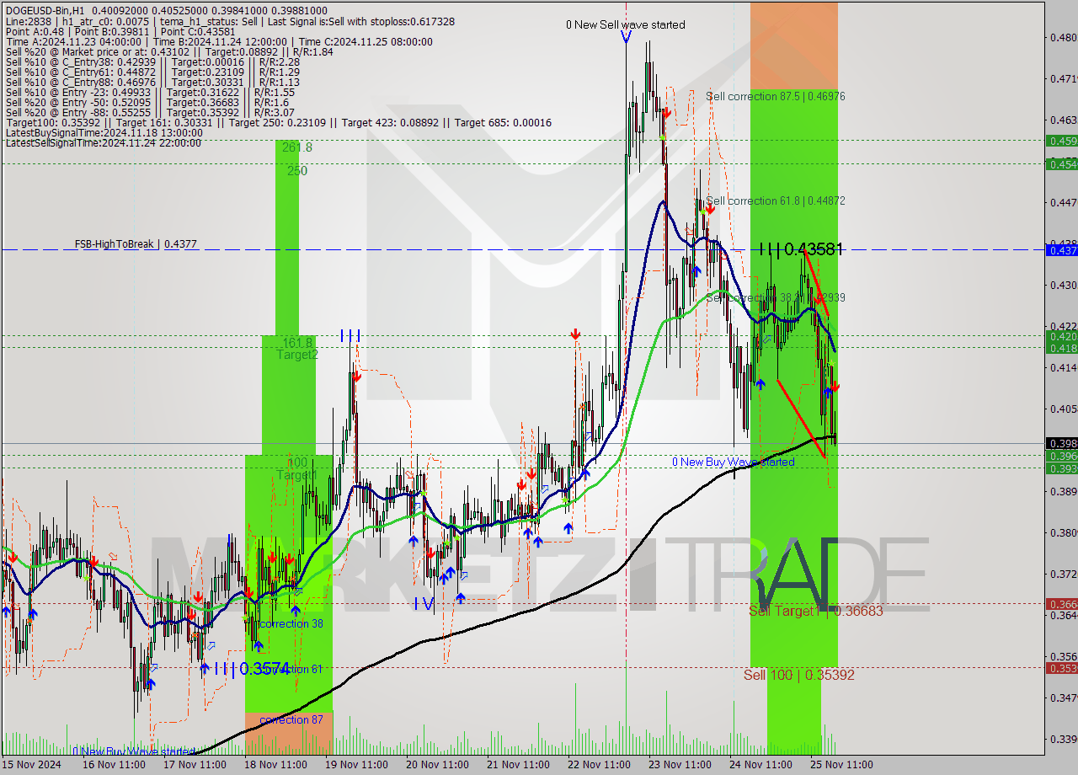Click the 'correction 87' label
Image resolution: width=1078 pixels, height=775 pixels.
(291, 719)
